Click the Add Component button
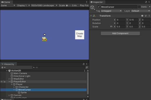151x100 pixels. 120,33
